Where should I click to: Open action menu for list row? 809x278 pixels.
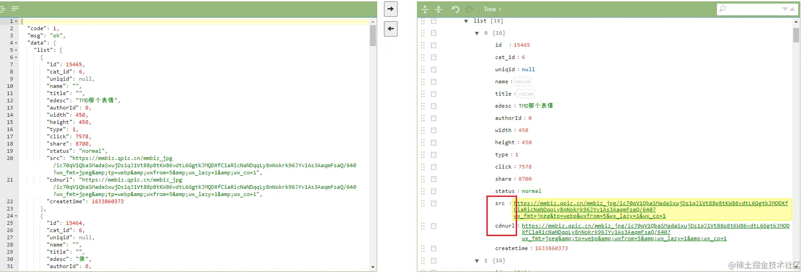pos(434,21)
